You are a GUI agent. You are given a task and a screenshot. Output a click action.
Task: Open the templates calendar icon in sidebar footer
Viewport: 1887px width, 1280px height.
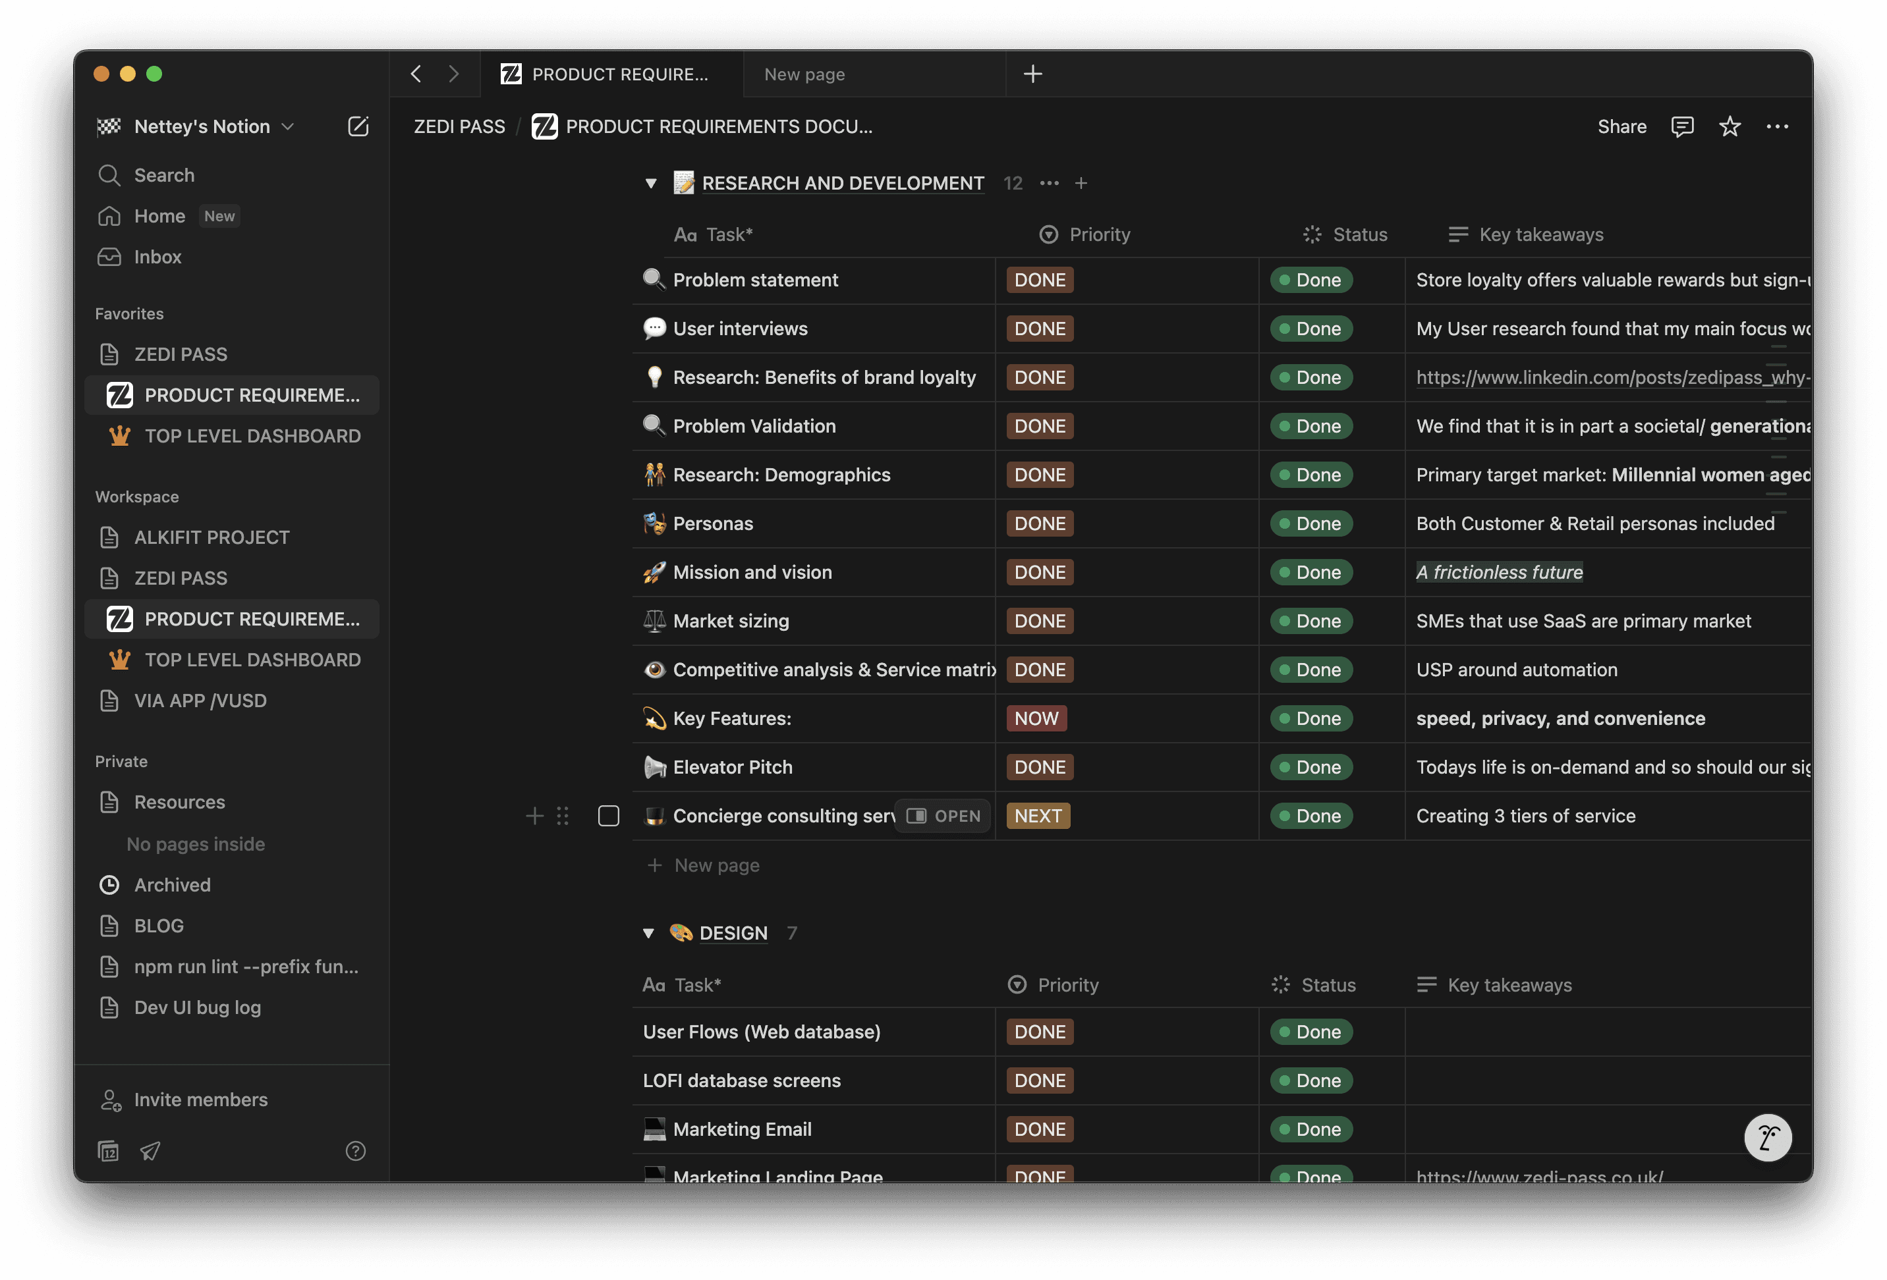pos(109,1150)
